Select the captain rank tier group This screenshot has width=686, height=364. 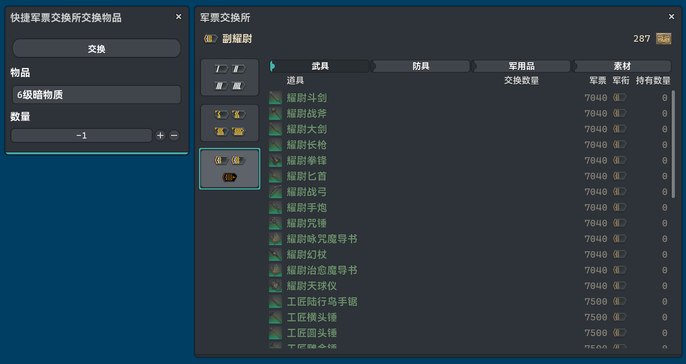[x=230, y=169]
